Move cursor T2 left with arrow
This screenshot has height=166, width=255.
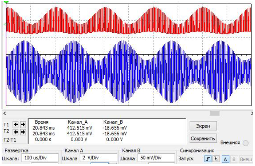point(16,132)
